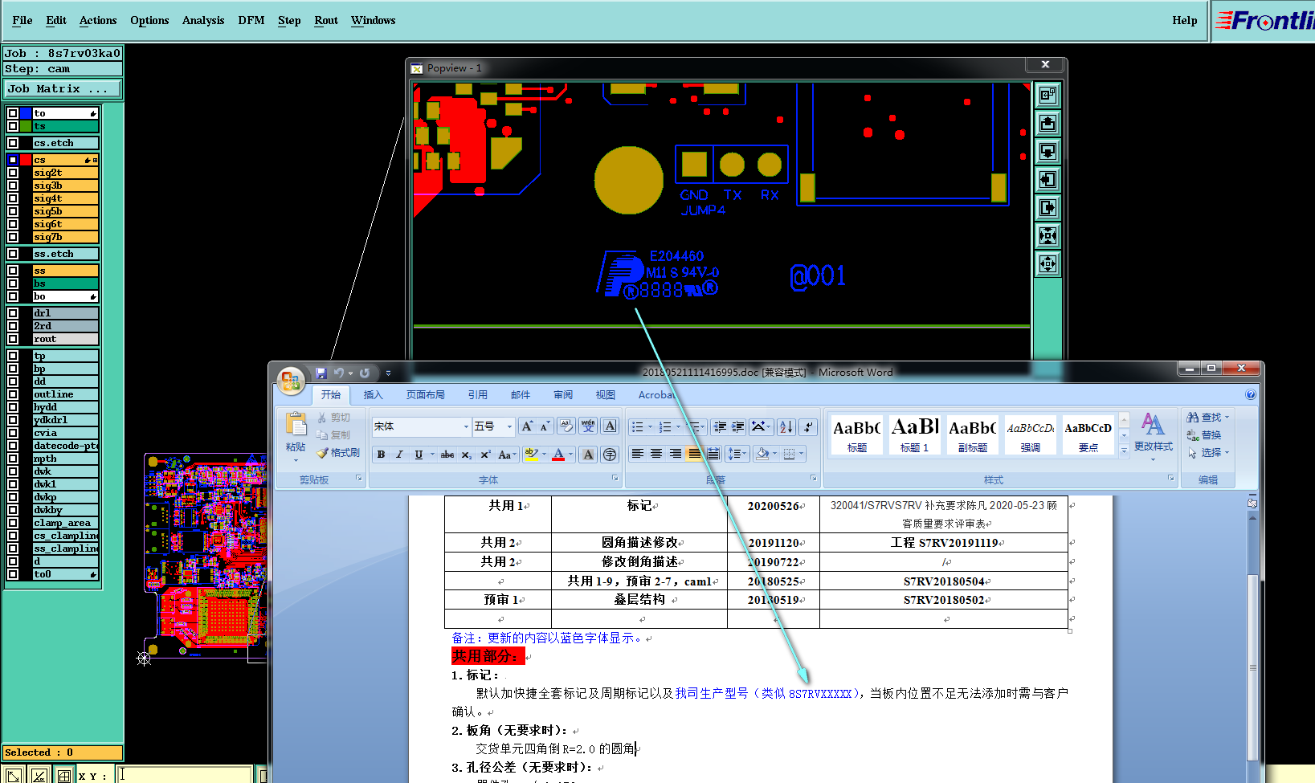Toggle visibility box of layer sig2t
Image resolution: width=1315 pixels, height=783 pixels.
point(13,173)
